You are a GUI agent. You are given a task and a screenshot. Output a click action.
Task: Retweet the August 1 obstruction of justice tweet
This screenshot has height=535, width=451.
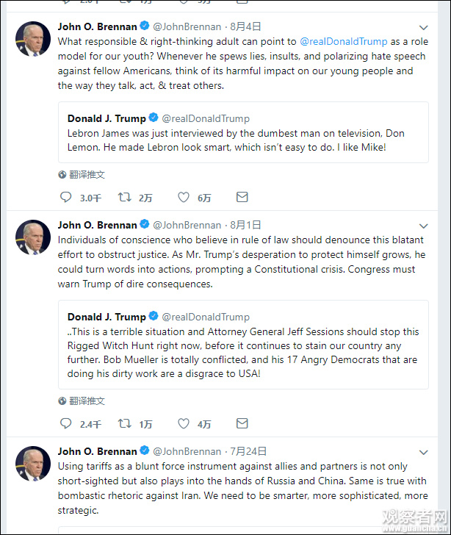click(x=125, y=423)
